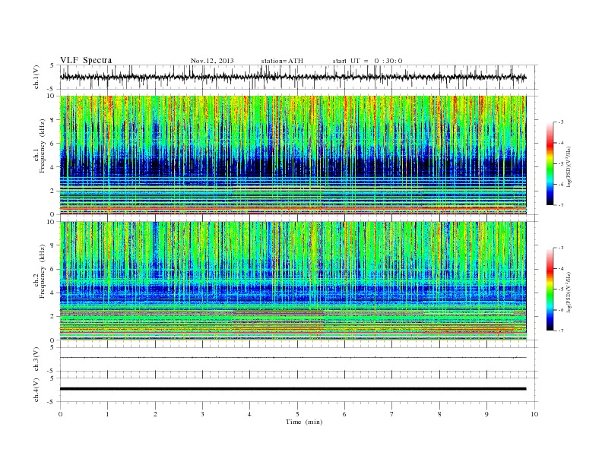
Task: Click the time axis tick label "10"
Action: pyautogui.click(x=534, y=414)
